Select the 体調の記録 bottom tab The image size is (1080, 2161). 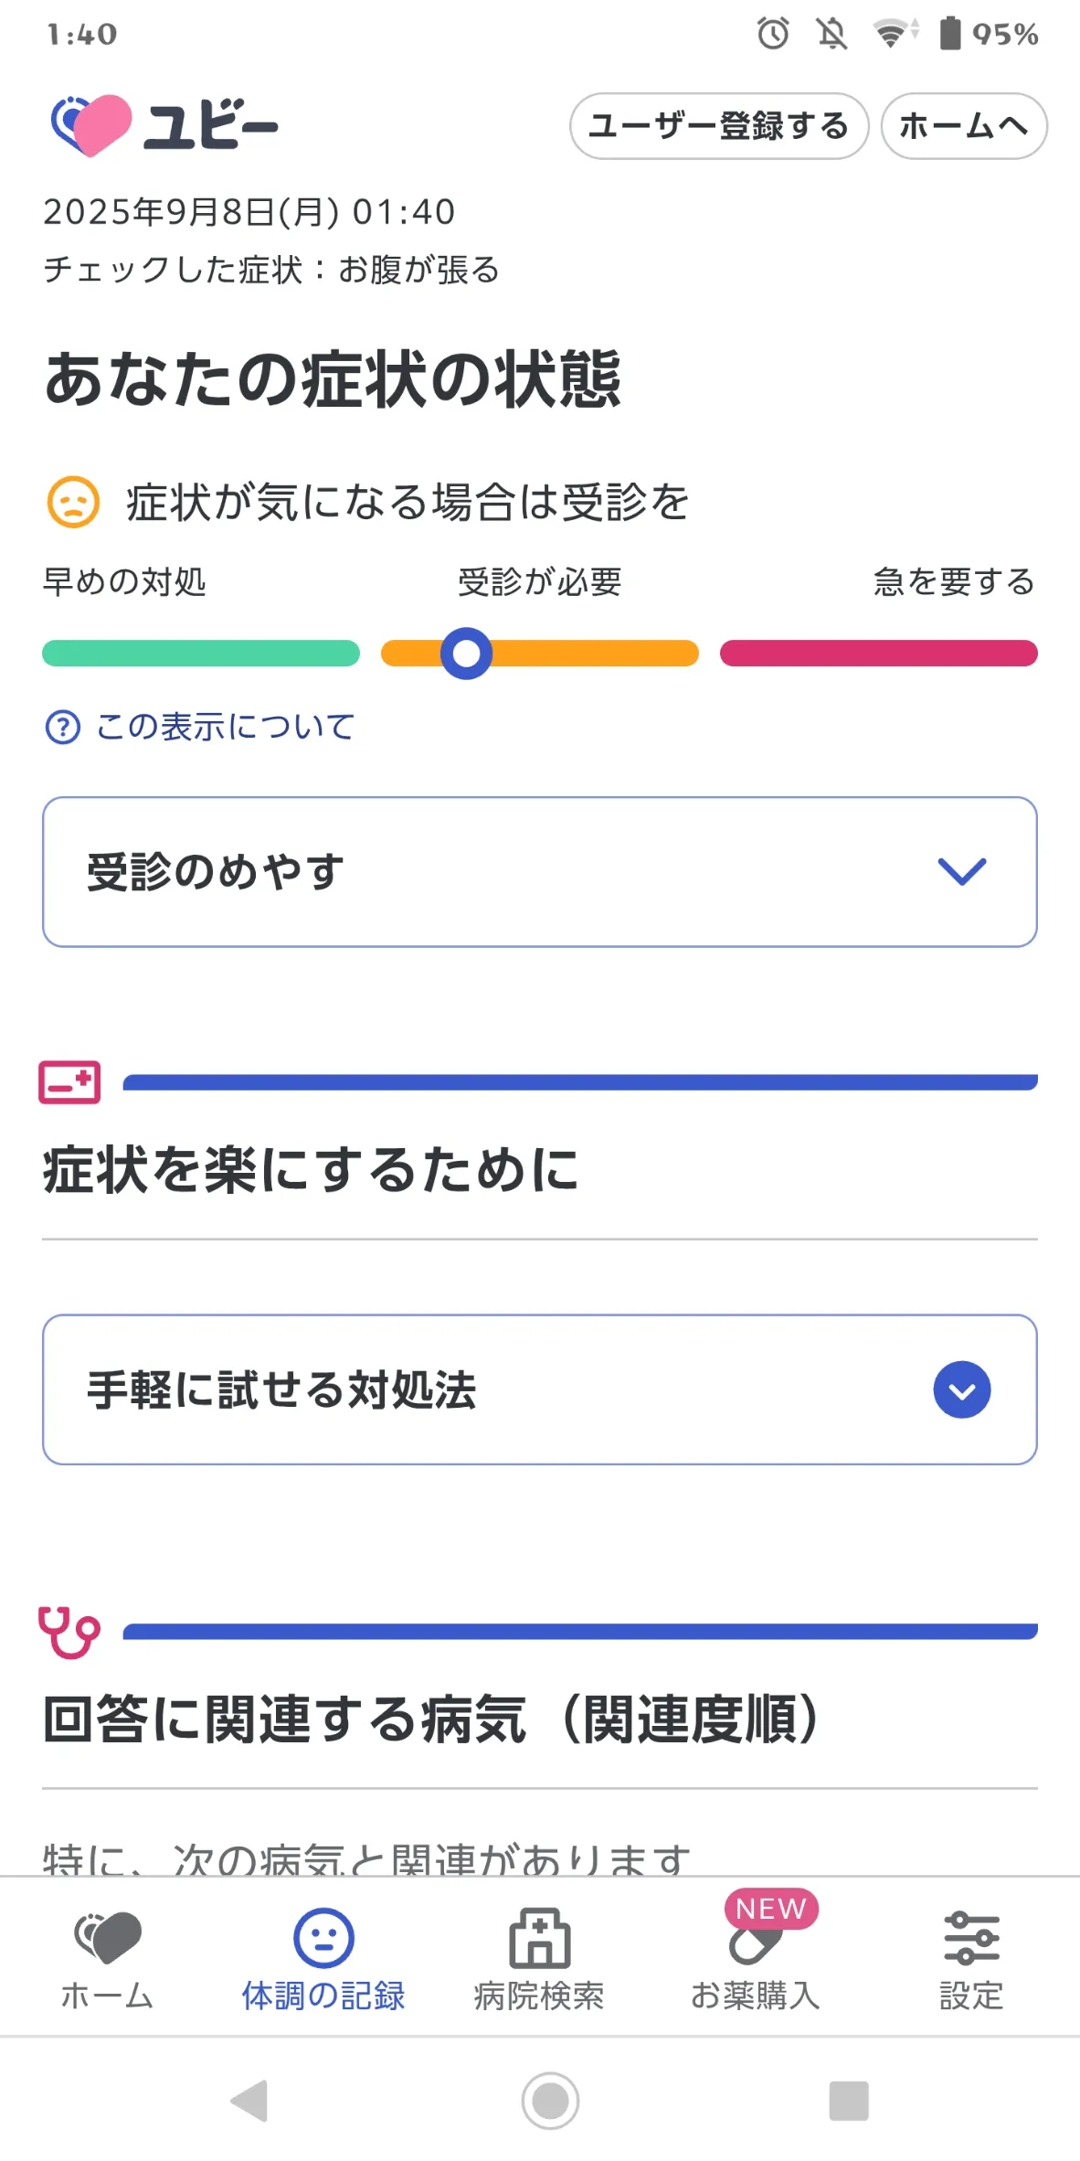click(x=323, y=1959)
